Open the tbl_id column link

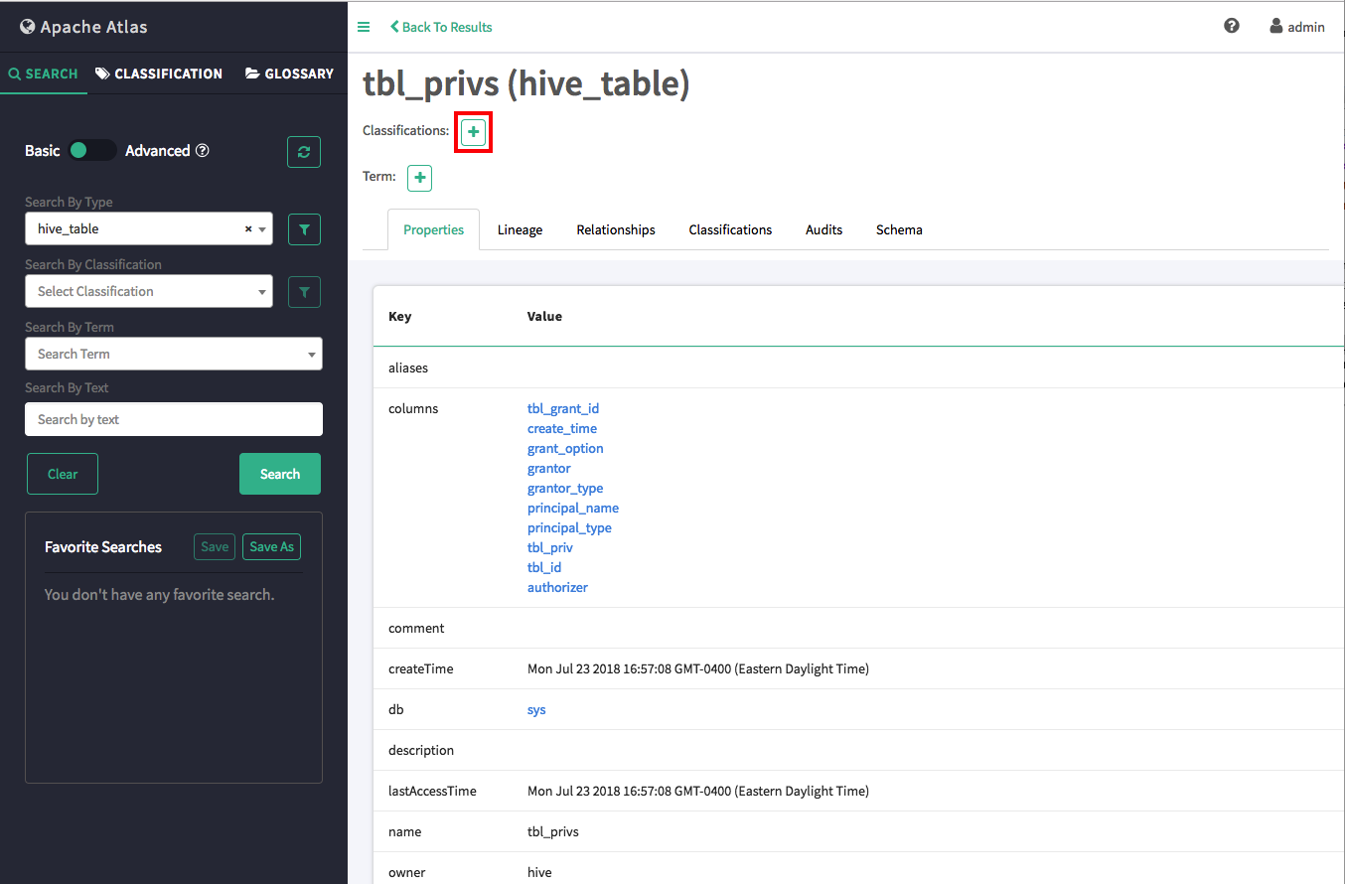pyautogui.click(x=544, y=567)
